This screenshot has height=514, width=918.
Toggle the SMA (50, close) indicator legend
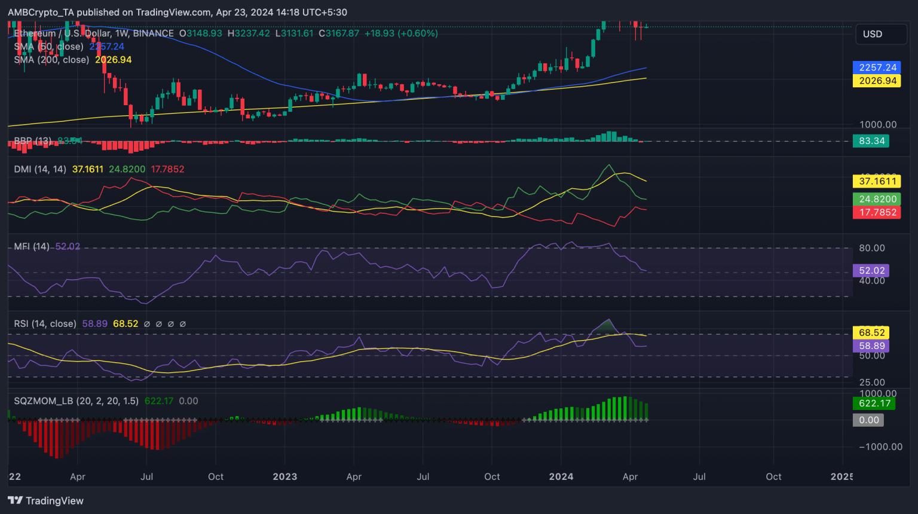point(48,47)
